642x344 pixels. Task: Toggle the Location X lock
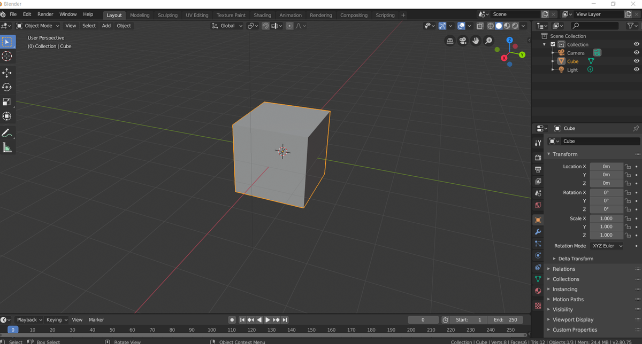coord(629,167)
